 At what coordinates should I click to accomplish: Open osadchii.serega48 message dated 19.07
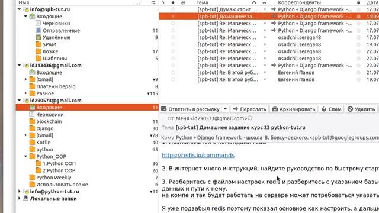(269, 44)
